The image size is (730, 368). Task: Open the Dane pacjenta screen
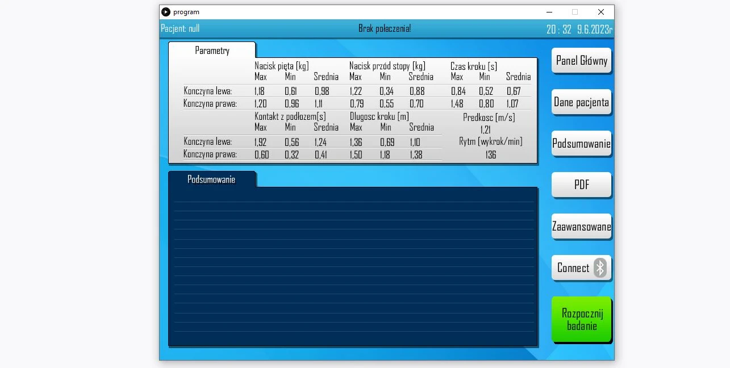tap(581, 102)
